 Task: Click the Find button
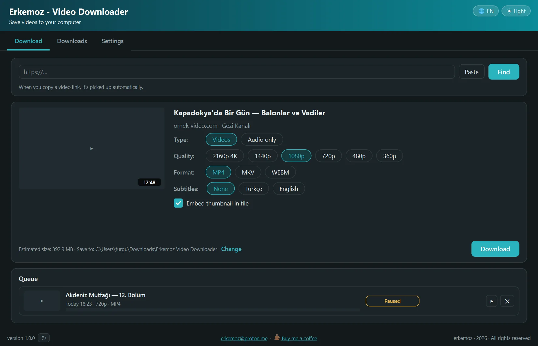[504, 72]
